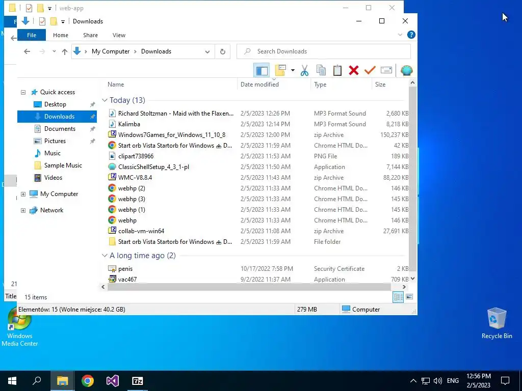Select Start orb Vista Startorb file folder
Viewport: 522px width, 391px height.
click(175, 242)
